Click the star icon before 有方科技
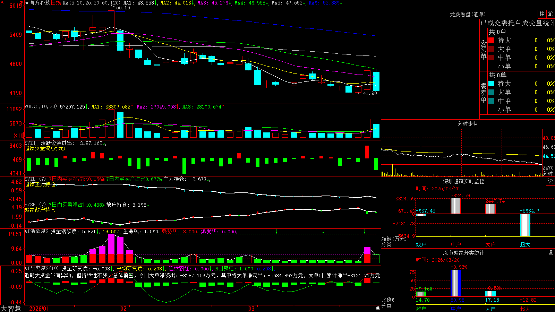 (27, 3)
